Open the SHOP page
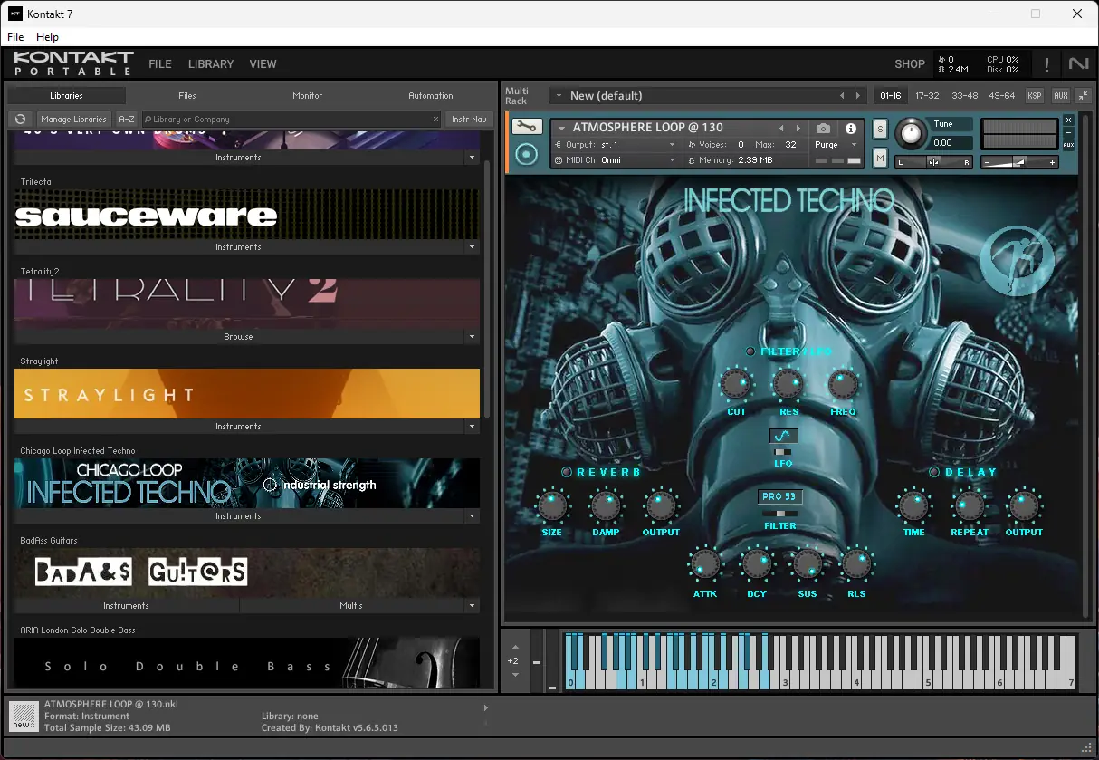This screenshot has width=1099, height=760. pos(909,63)
